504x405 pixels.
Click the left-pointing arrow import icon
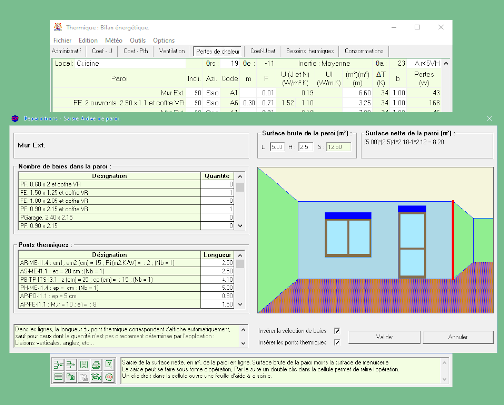point(58,364)
